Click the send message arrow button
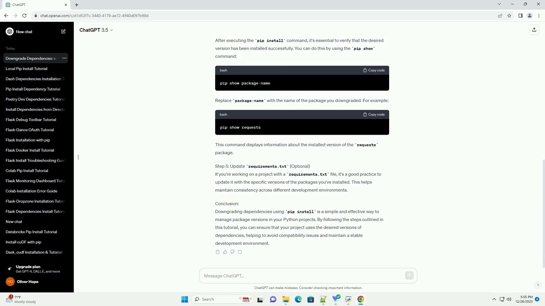Screen dimensions: 545x306 tap(409, 276)
